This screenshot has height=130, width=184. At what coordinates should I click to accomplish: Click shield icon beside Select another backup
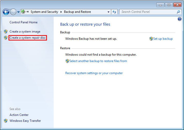[67, 61]
